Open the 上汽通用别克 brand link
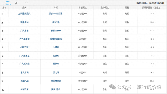Screen dimensions: 167x94 pos(24,14)
